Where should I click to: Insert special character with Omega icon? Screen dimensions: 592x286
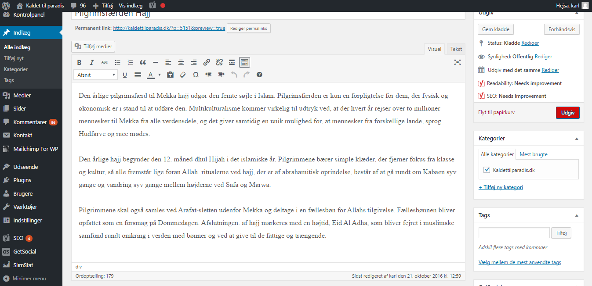pyautogui.click(x=196, y=75)
